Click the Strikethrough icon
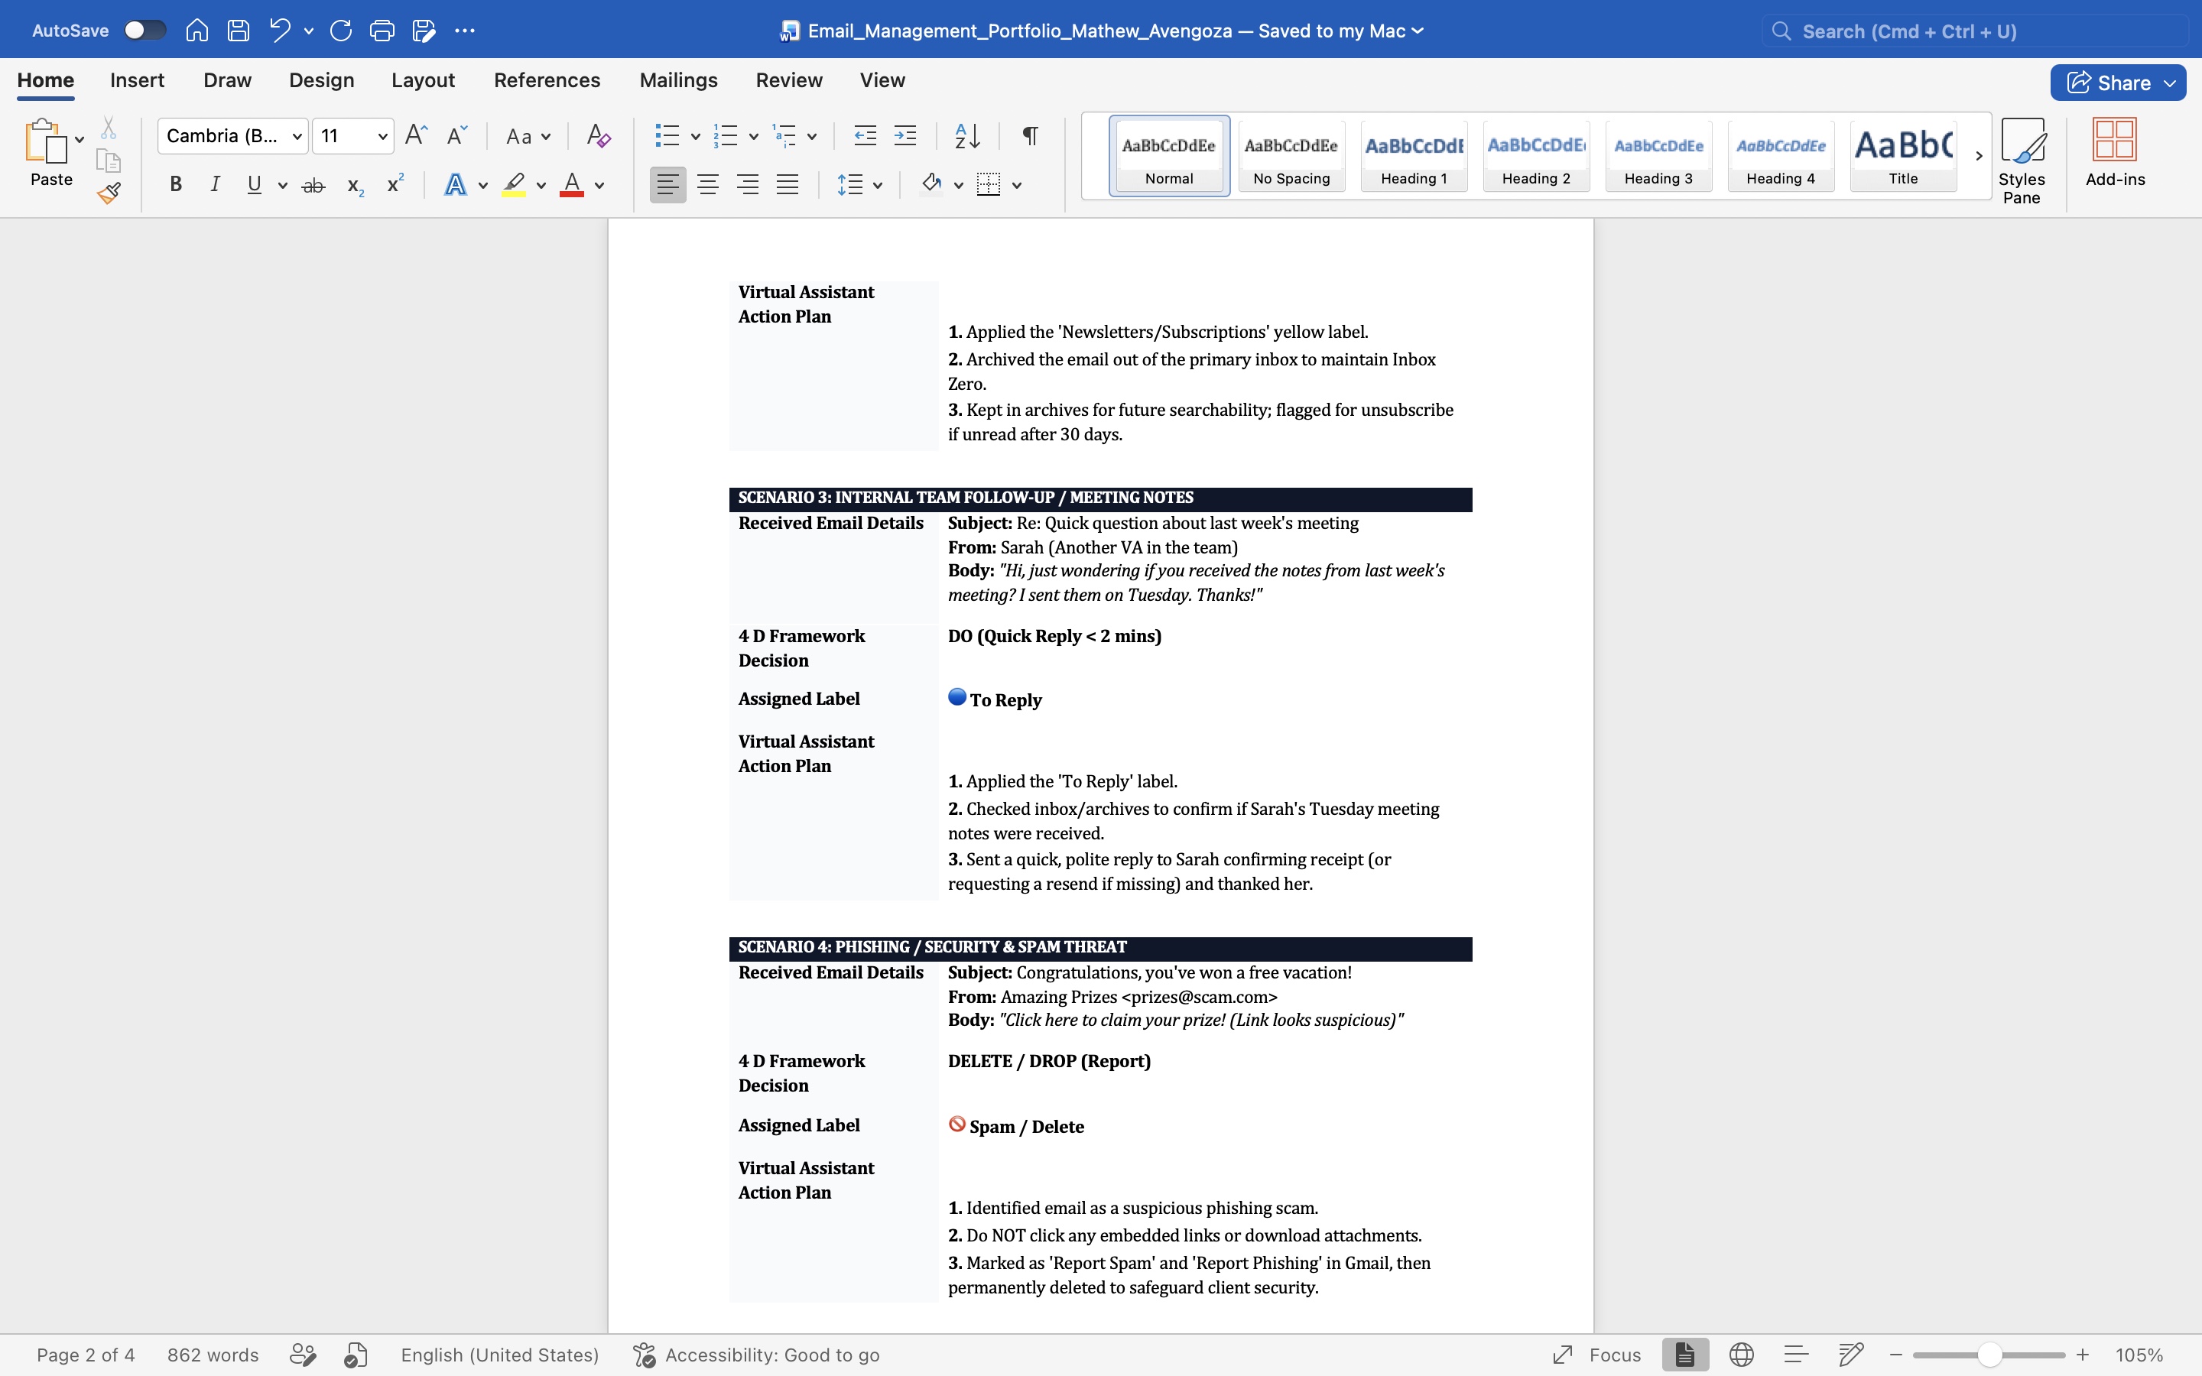2202x1376 pixels. point(313,186)
